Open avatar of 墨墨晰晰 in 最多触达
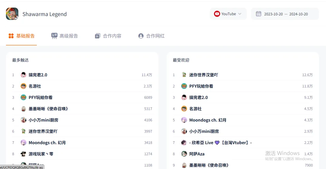 24,108
